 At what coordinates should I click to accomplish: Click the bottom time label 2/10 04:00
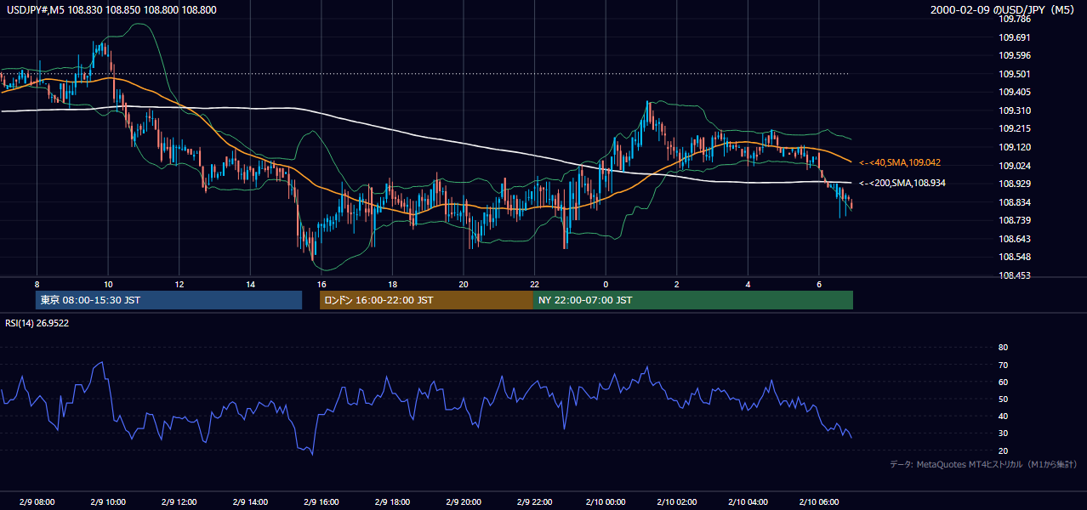(747, 502)
